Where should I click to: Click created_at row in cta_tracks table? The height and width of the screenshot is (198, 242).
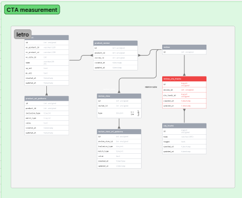pos(184,147)
